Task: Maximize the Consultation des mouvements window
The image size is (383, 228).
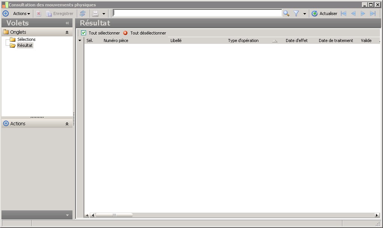Action: point(371,4)
